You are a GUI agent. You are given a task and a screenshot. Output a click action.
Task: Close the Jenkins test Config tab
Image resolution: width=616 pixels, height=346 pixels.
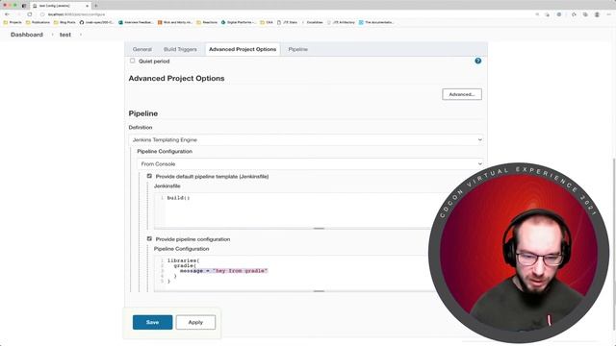pyautogui.click(x=87, y=6)
